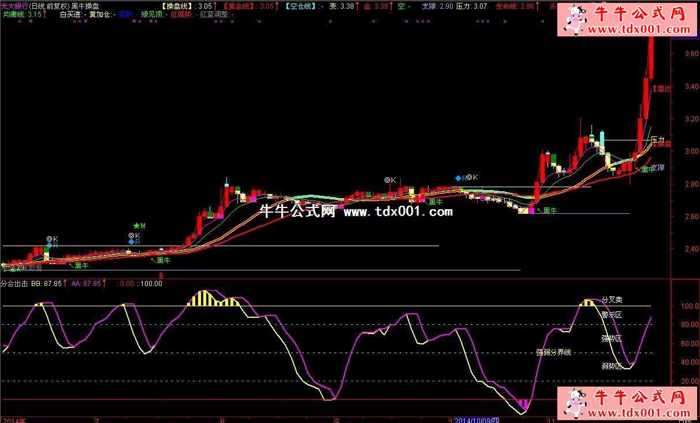Click the 支撑 support label near price 2.90

(x=657, y=168)
